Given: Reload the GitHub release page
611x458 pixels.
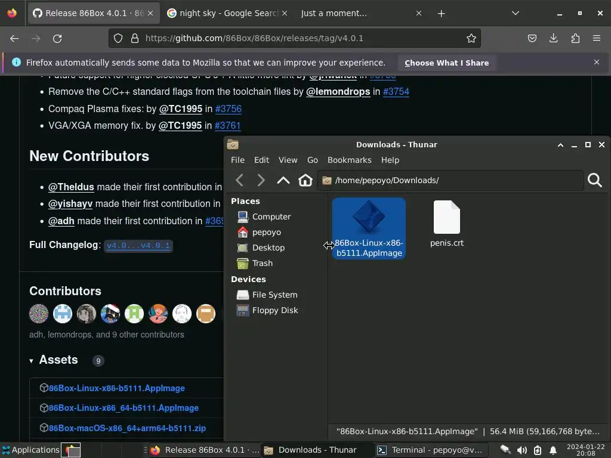Looking at the screenshot, I should (57, 39).
